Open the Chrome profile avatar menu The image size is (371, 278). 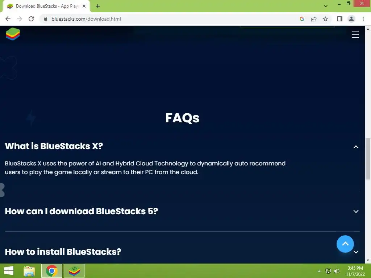point(351,19)
